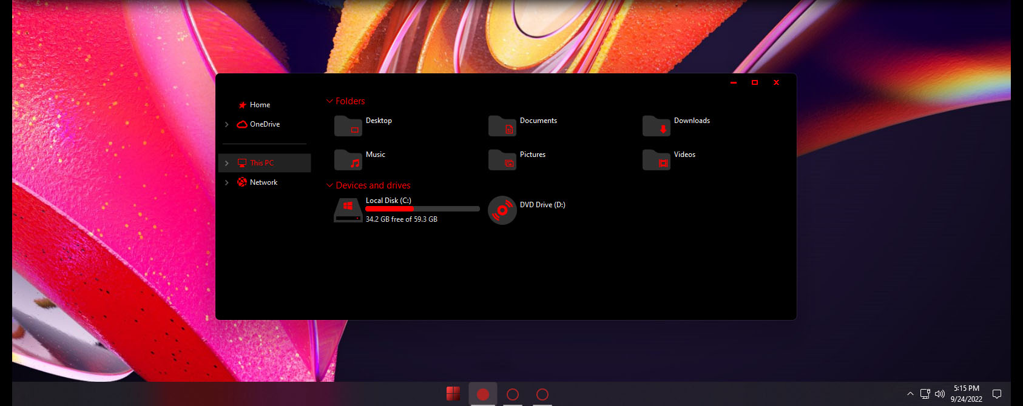
Task: Click the Local Disk (C:) label
Action: pyautogui.click(x=388, y=201)
